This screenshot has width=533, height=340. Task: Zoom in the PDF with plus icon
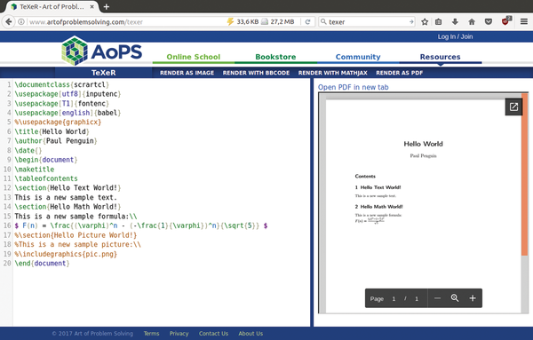click(473, 298)
